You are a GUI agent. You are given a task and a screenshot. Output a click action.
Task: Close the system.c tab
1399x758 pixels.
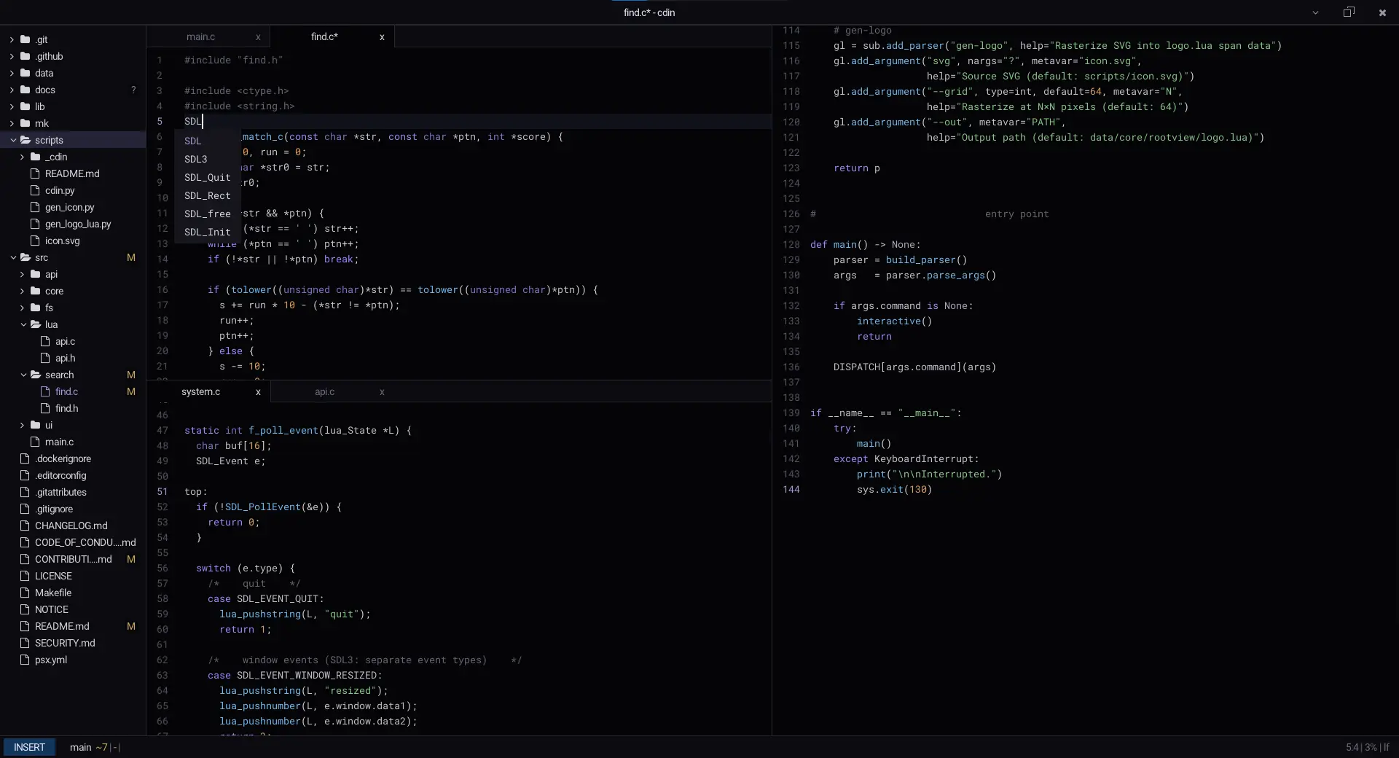[x=258, y=391]
